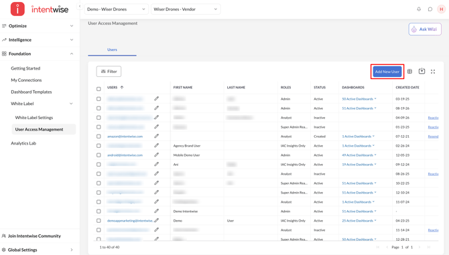Open the user profile avatar H

click(441, 9)
